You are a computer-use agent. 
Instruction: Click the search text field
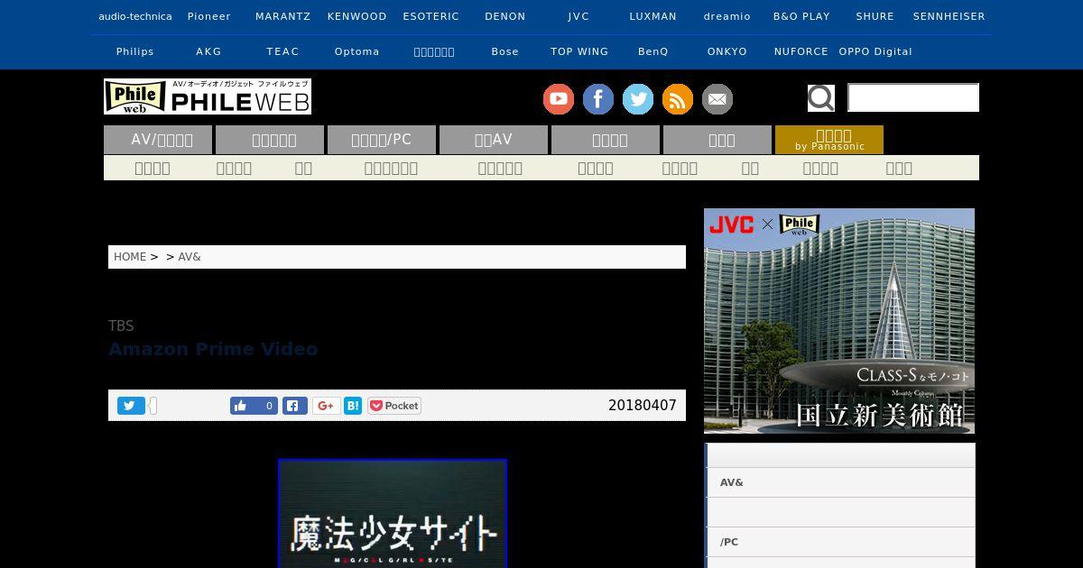pos(913,97)
